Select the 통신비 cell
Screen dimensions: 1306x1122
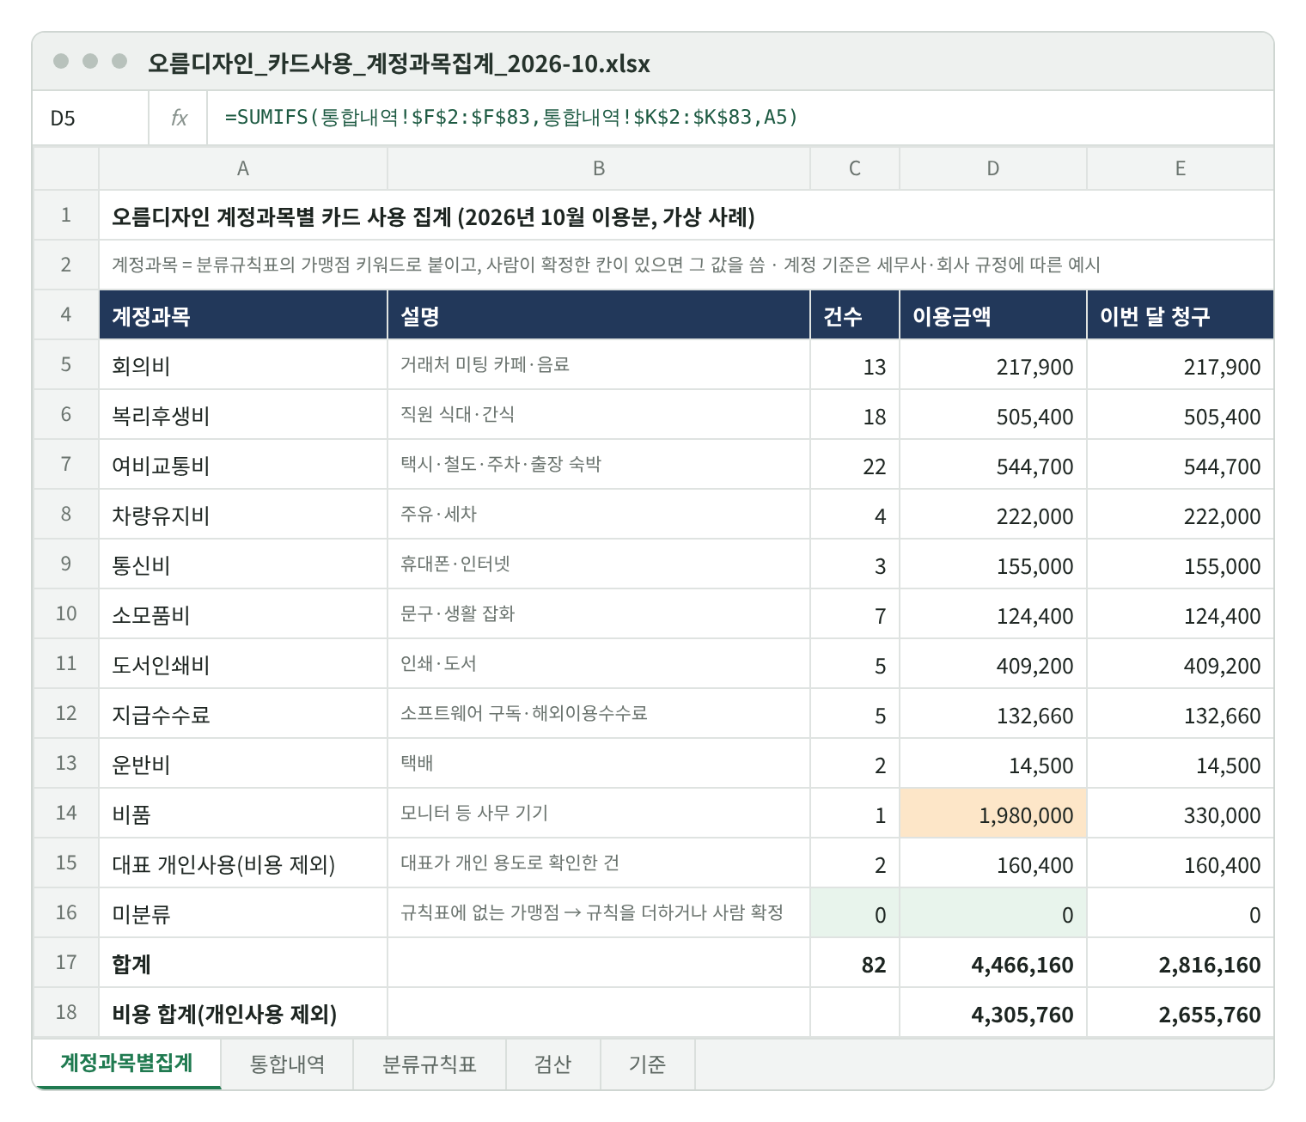click(243, 564)
